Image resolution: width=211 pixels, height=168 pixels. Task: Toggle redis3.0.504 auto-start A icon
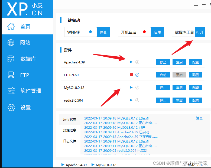(137, 100)
